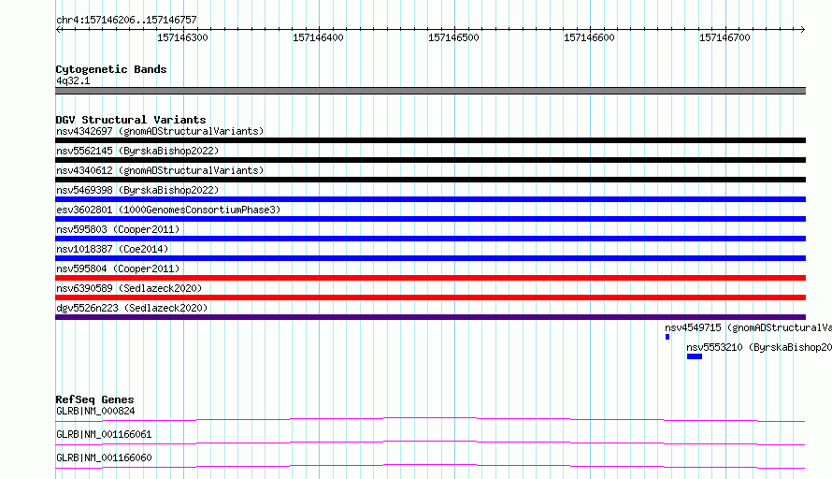Image resolution: width=832 pixels, height=479 pixels.
Task: Click the chr4:157146206..157146757 region label
Action: point(126,20)
